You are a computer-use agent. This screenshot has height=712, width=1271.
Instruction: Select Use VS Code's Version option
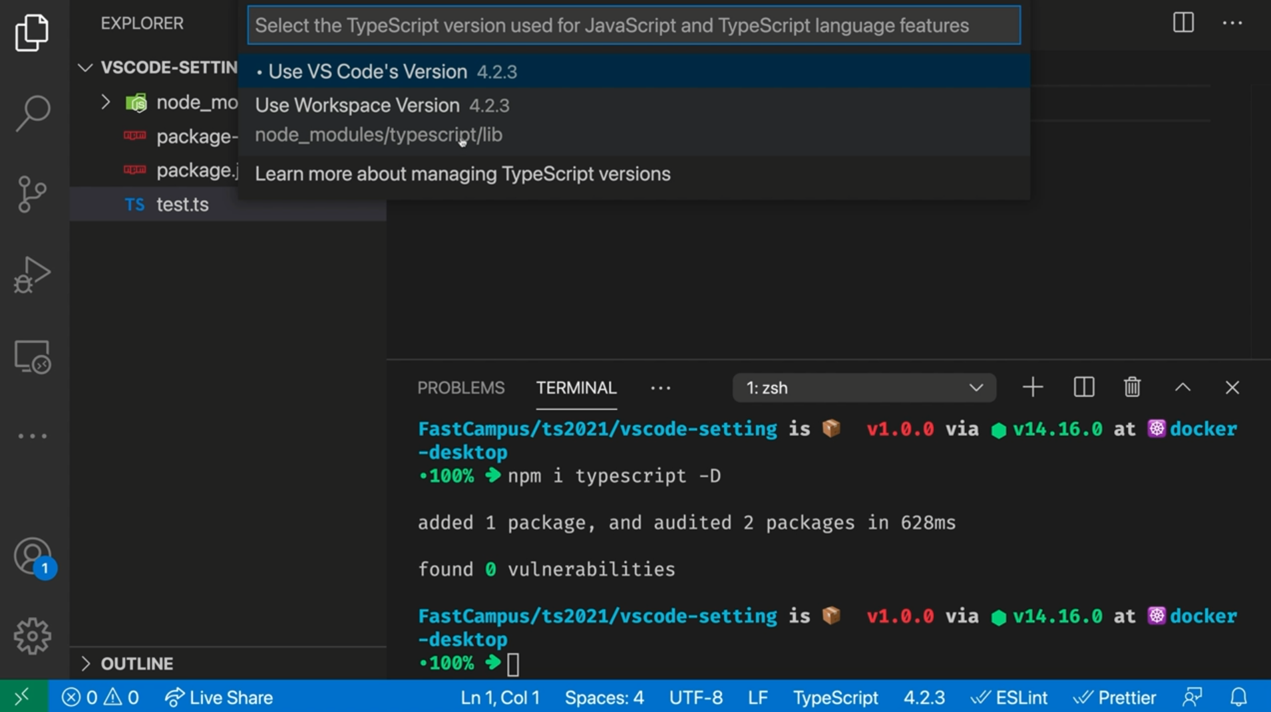tap(634, 71)
